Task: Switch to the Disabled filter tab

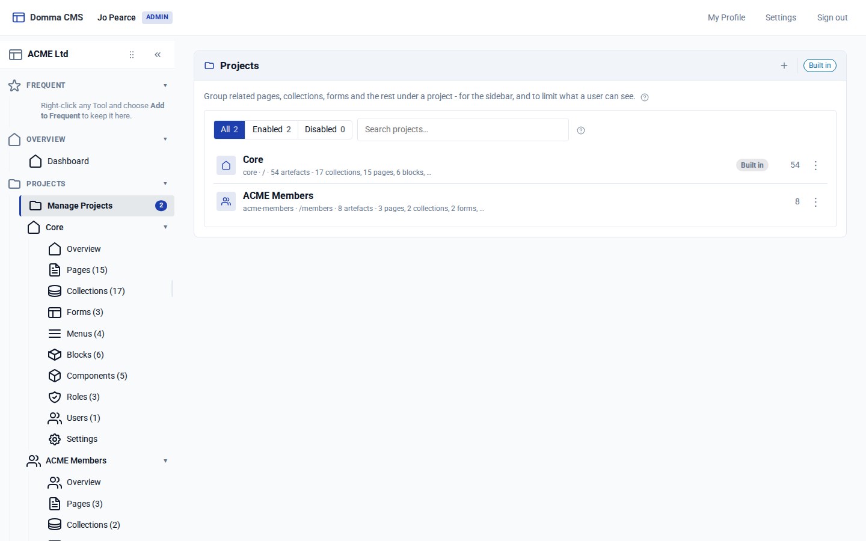Action: pyautogui.click(x=325, y=129)
